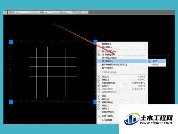178x134 pixels.
Task: Click the Ctrl+V shortcut text
Action: (142, 86)
